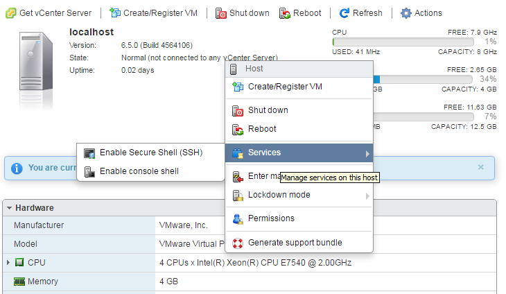506x294 pixels.
Task: Click the CPU chip icon in Hardware
Action: click(x=19, y=262)
